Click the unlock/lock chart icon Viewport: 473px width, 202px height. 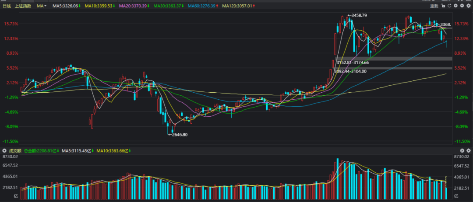coord(443,6)
